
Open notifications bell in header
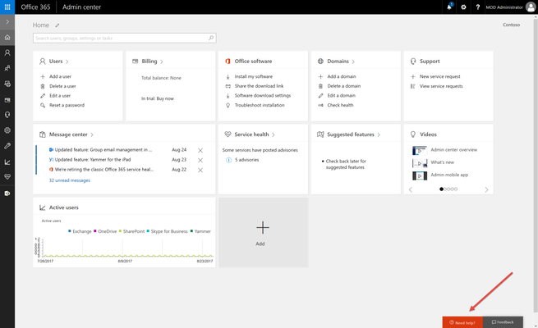[x=449, y=7]
